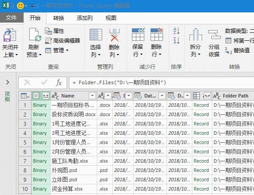Sort descending with the Z-A icon
254x195 pixels.
tap(176, 40)
